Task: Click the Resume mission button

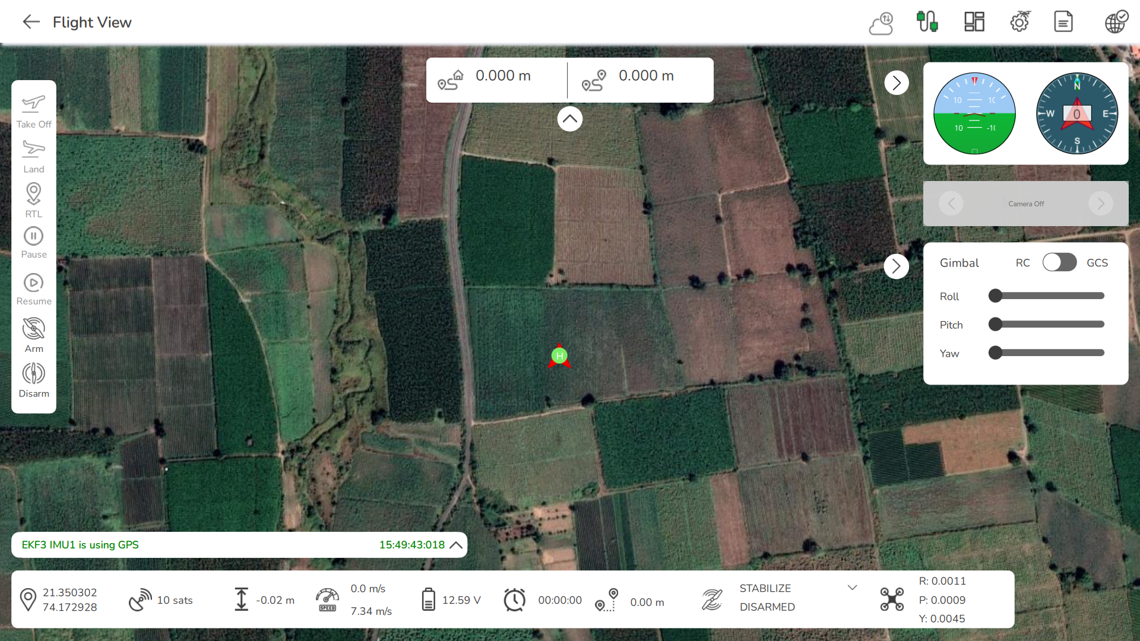Action: click(x=33, y=287)
